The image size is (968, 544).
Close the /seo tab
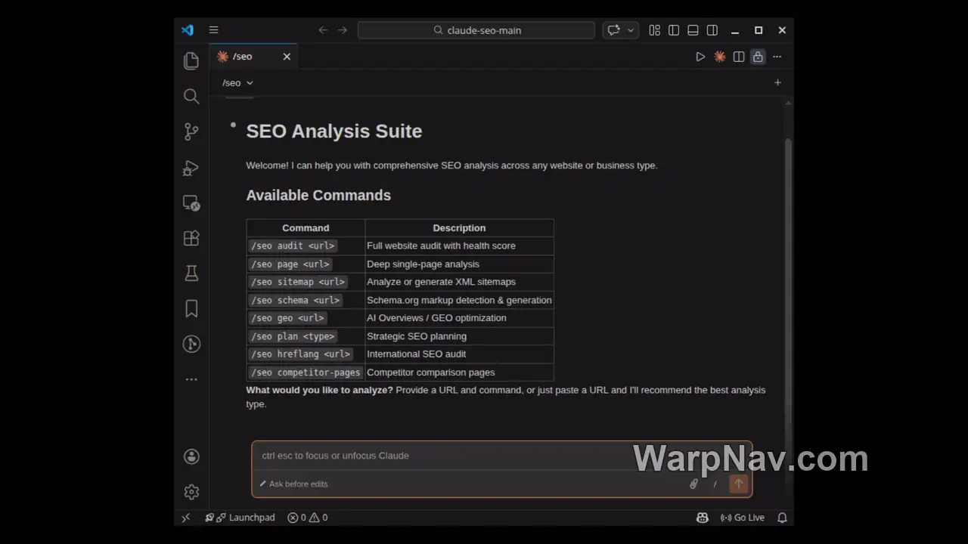287,57
